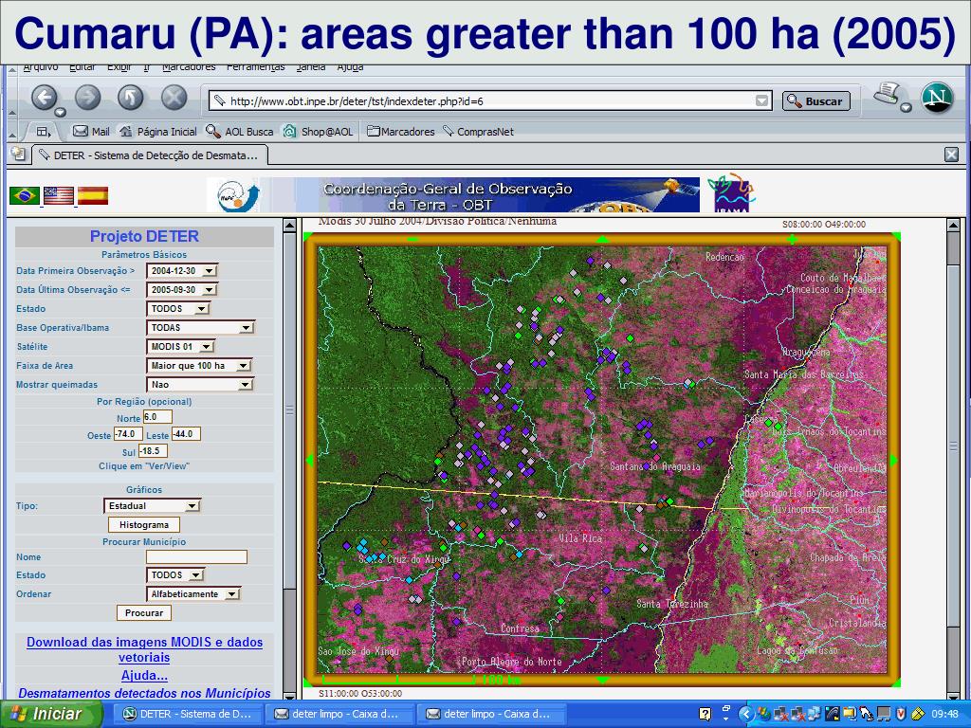Click the IBAMA logo in the banner
This screenshot has width=971, height=728.
(731, 193)
